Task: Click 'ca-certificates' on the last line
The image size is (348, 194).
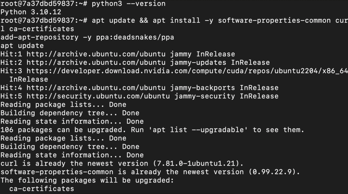Action: (41, 189)
